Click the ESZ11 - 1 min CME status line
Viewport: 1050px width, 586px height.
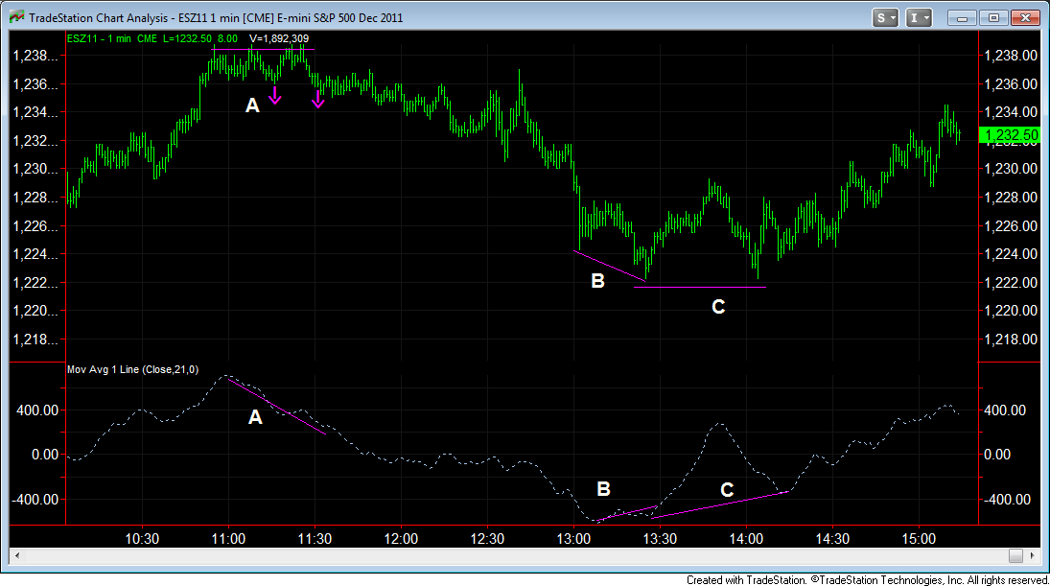(x=154, y=39)
